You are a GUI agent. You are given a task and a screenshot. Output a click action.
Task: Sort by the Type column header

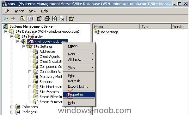point(155,27)
